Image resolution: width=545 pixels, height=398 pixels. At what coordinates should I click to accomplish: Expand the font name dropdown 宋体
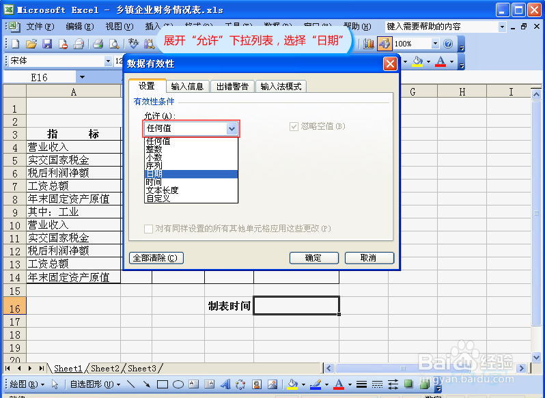pyautogui.click(x=108, y=61)
